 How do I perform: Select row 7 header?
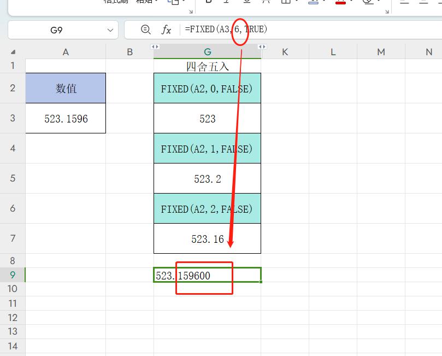click(x=13, y=238)
